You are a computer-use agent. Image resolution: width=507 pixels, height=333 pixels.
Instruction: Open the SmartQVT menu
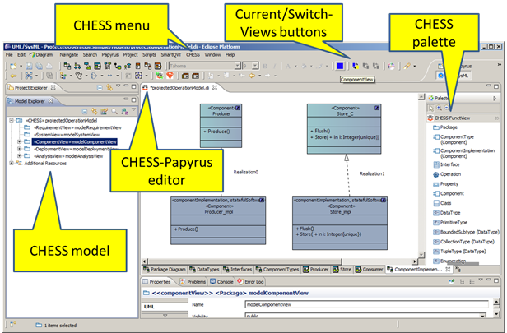coord(171,55)
